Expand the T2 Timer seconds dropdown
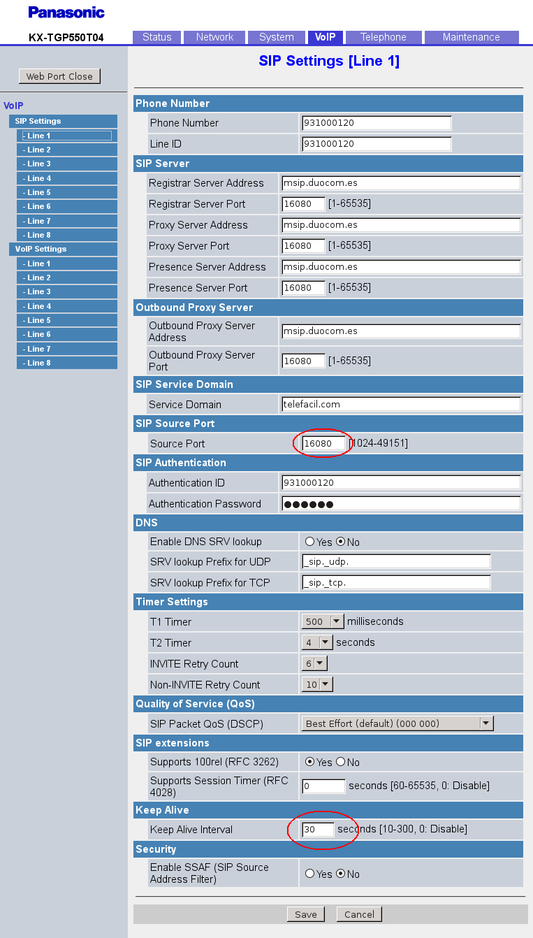This screenshot has height=938, width=533. coord(317,642)
